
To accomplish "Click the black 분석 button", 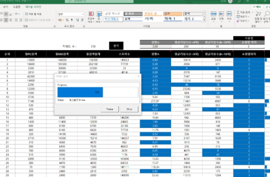I will point(116,46).
